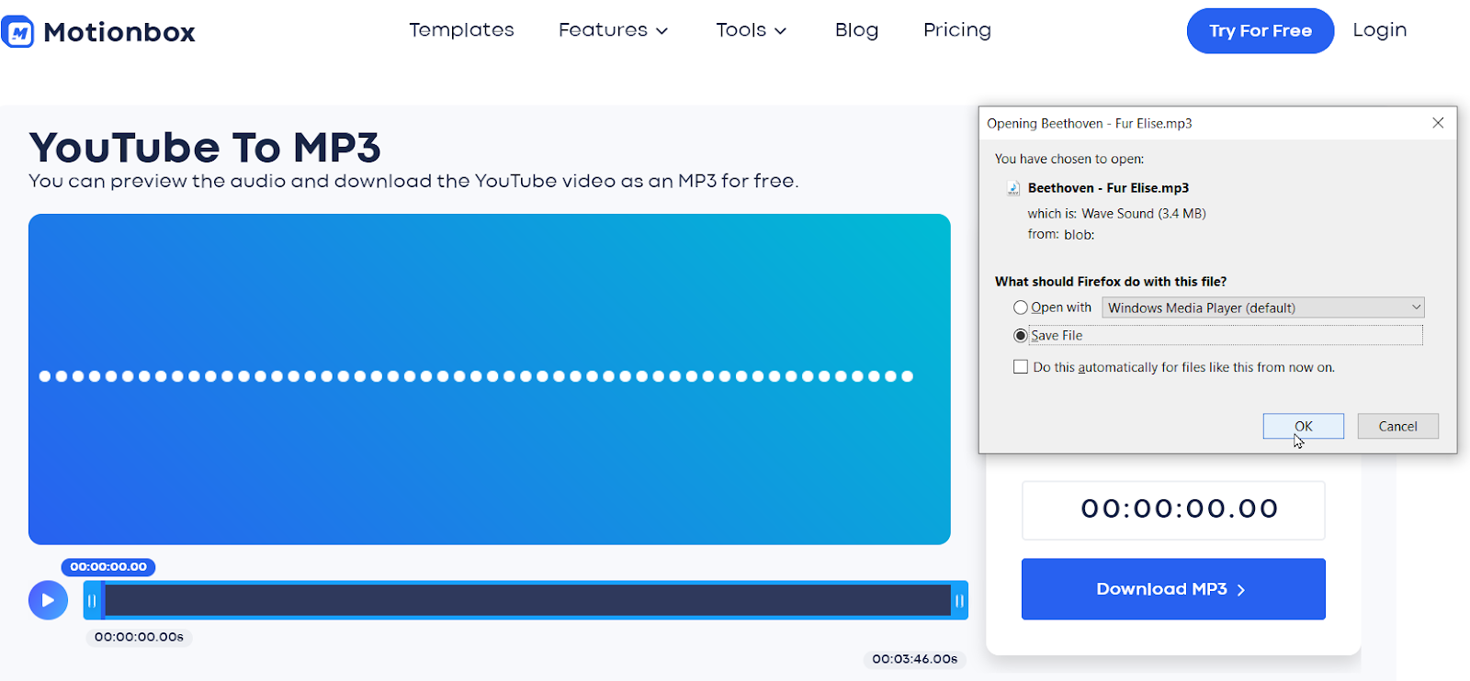The width and height of the screenshot is (1470, 681).
Task: Click OK in the download dialog
Action: (1303, 426)
